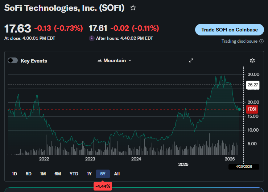Click the Key Events label
This screenshot has width=268, height=192.
pyautogui.click(x=34, y=61)
